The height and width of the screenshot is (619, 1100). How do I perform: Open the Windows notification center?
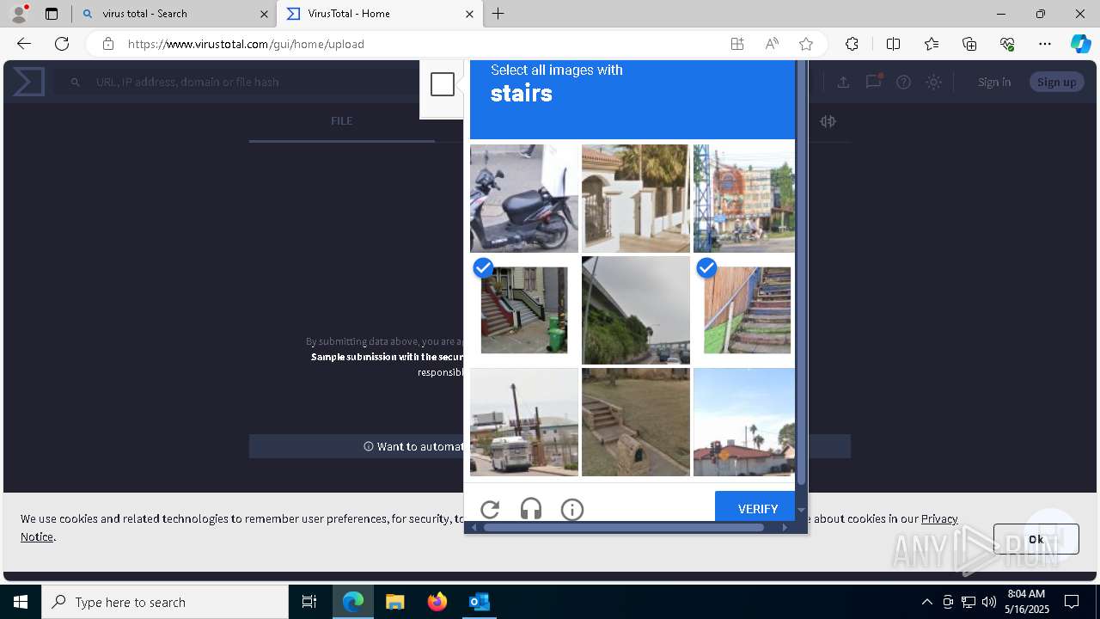1072,602
